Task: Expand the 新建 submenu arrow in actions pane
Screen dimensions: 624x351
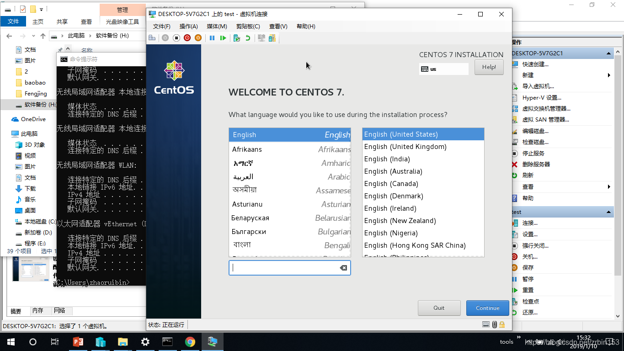Action: (609, 75)
